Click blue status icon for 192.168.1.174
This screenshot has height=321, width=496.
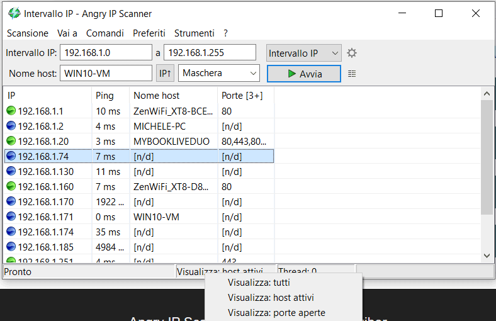pos(11,232)
